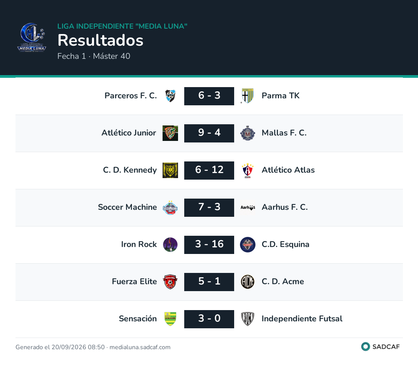
Task: Click the Soccer Machine logo
Action: (170, 208)
